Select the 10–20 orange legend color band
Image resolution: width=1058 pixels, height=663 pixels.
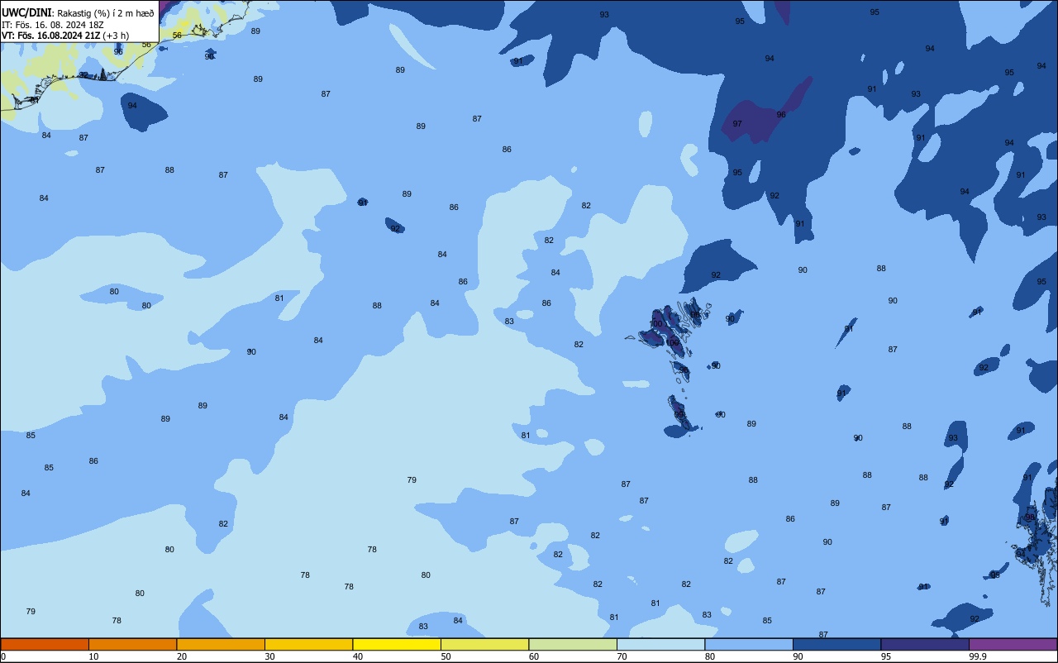[132, 644]
